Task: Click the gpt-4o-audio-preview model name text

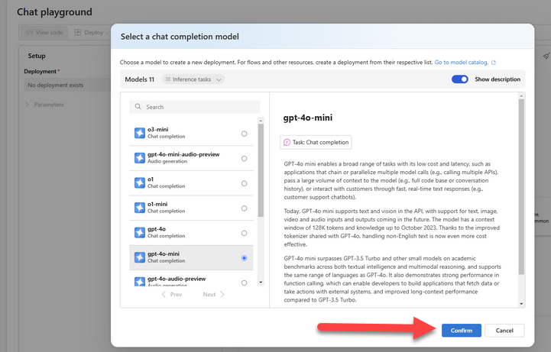Action: (177, 279)
